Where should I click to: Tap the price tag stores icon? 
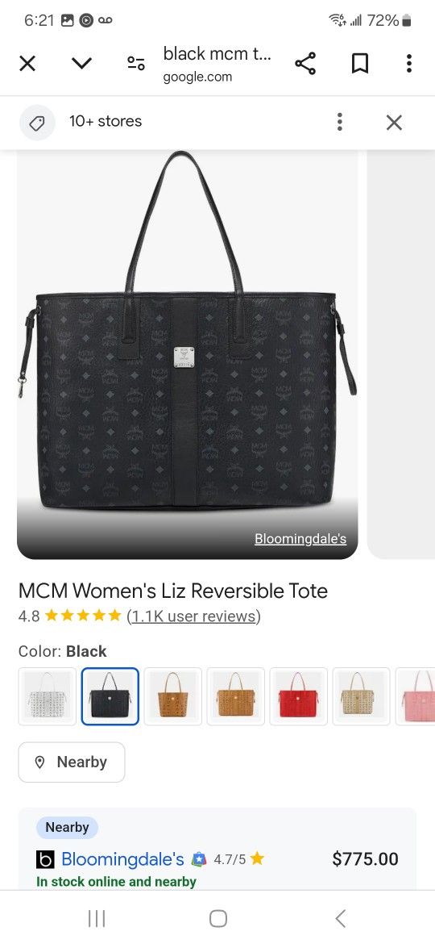click(x=37, y=123)
